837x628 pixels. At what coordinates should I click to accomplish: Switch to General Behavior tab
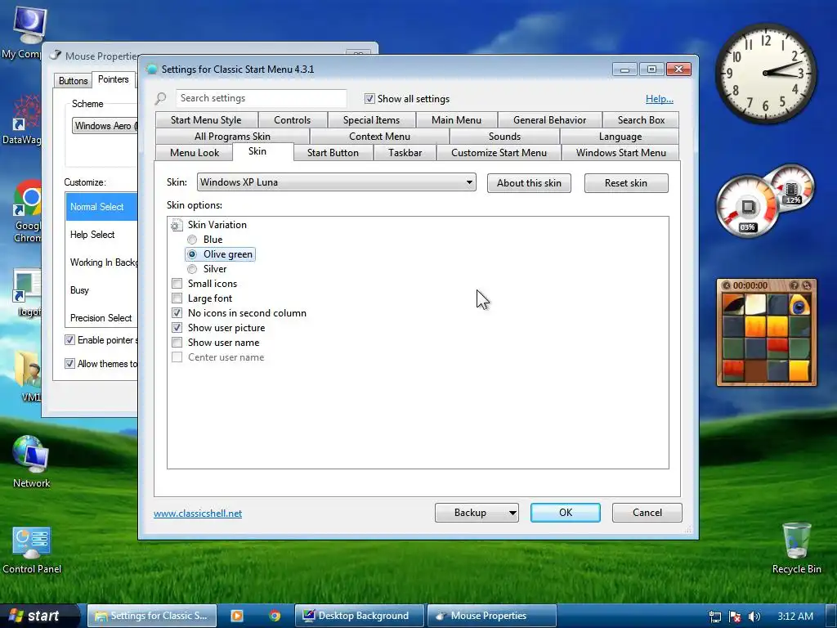pyautogui.click(x=550, y=120)
